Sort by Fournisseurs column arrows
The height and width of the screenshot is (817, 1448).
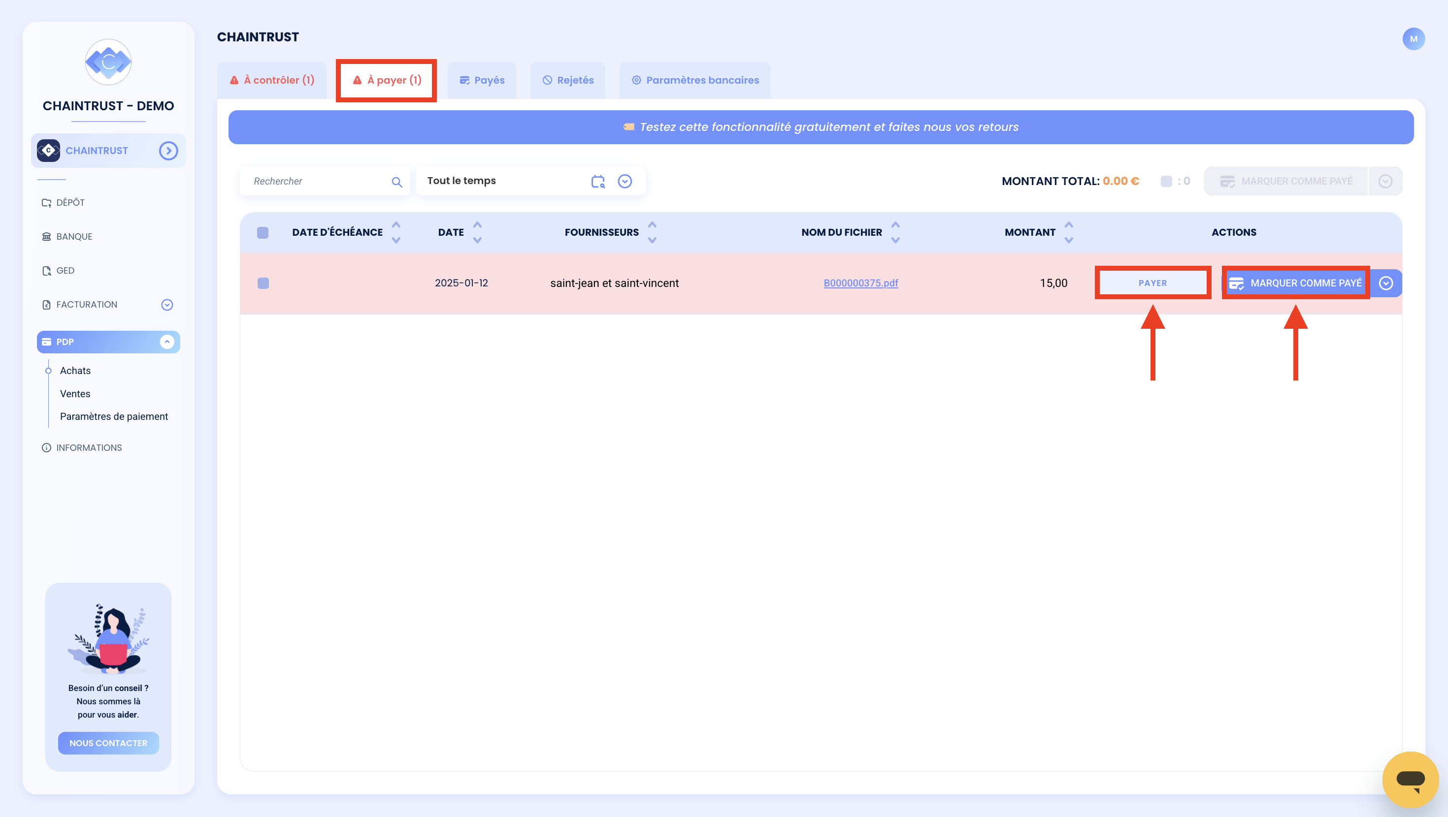click(x=652, y=233)
